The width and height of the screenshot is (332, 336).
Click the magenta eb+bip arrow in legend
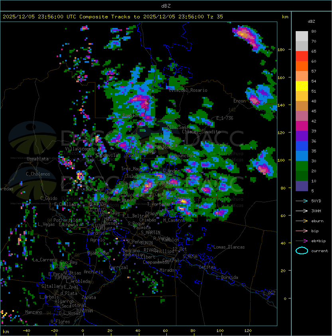(x=302, y=241)
